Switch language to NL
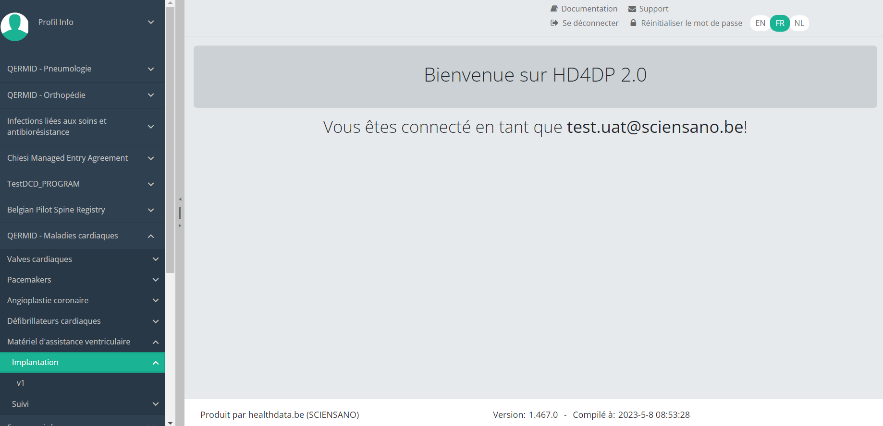Screen dimensions: 883x426 [x=799, y=23]
